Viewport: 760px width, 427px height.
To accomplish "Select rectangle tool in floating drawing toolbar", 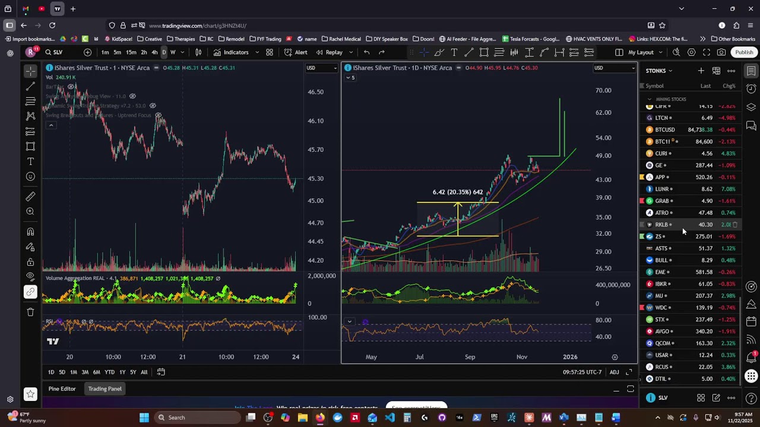I will click(x=484, y=52).
